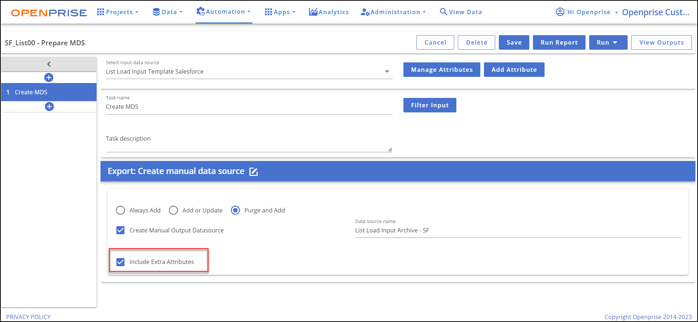Screen dimensions: 698x322
Task: Click View Outputs button
Action: coord(661,42)
